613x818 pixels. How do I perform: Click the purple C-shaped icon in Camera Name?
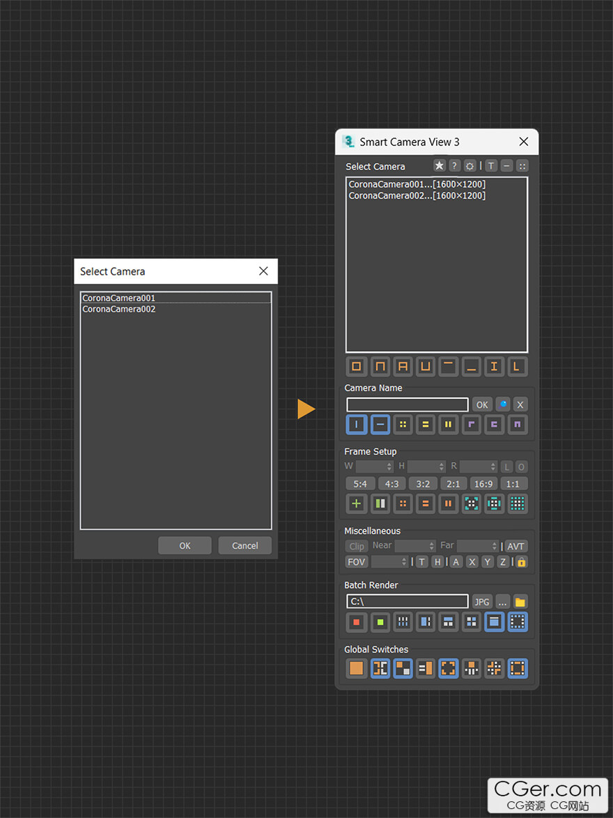494,424
